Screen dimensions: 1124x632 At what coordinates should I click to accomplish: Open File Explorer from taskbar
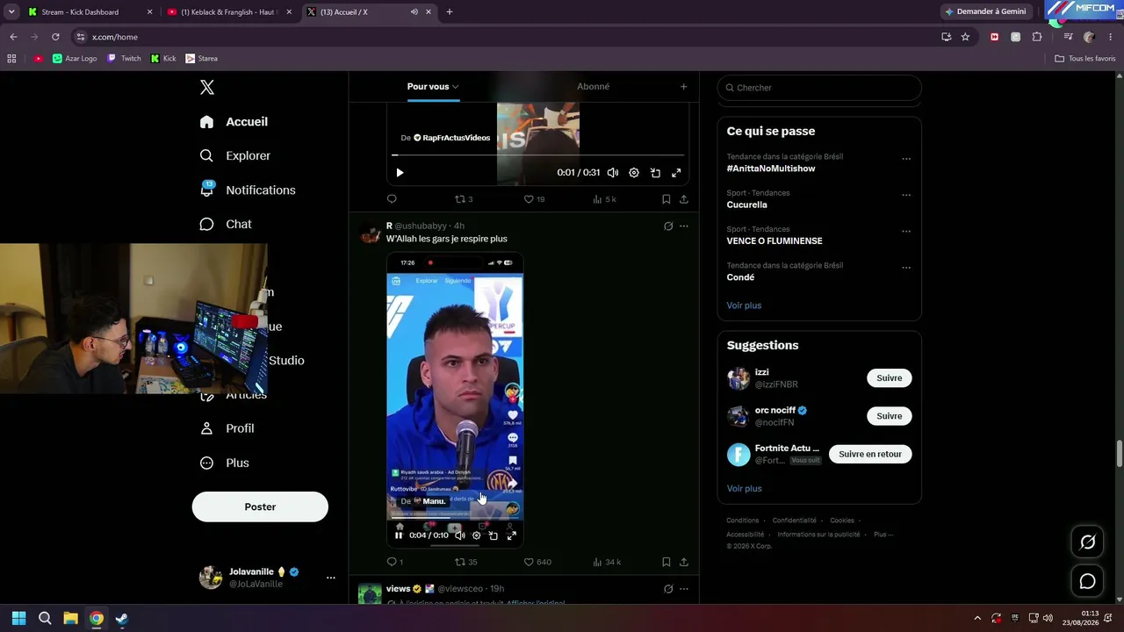70,618
